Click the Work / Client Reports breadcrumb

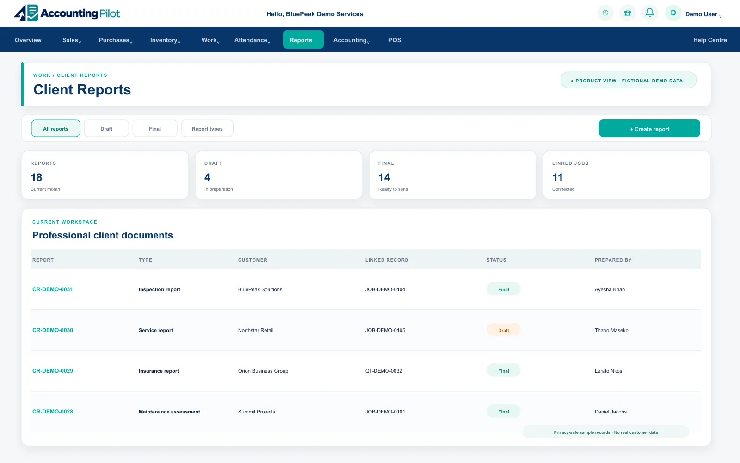click(70, 75)
